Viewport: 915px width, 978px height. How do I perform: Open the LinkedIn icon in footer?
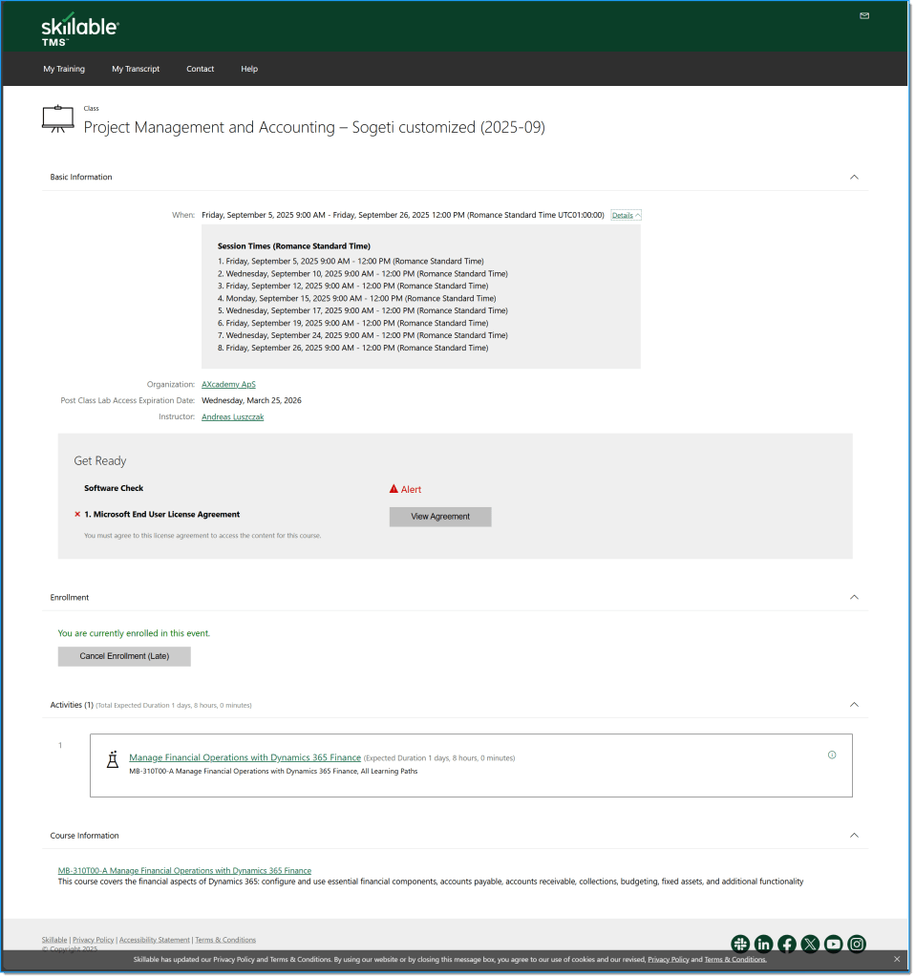coord(763,944)
